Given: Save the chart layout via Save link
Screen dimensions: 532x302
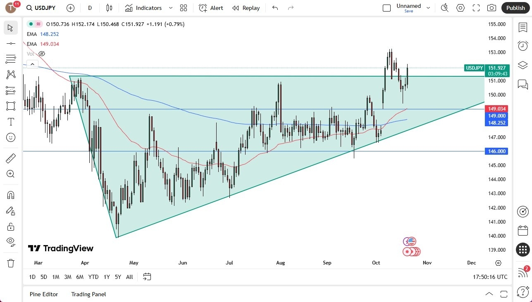Looking at the screenshot, I should point(408,11).
